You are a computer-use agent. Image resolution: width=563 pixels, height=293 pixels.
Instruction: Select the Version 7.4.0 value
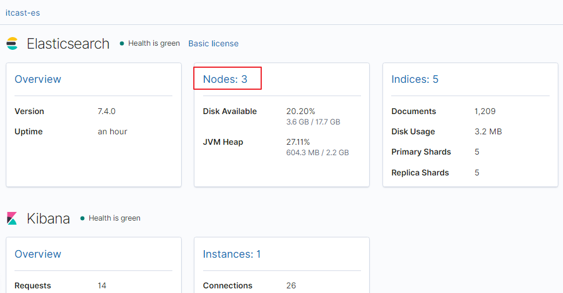tap(106, 111)
